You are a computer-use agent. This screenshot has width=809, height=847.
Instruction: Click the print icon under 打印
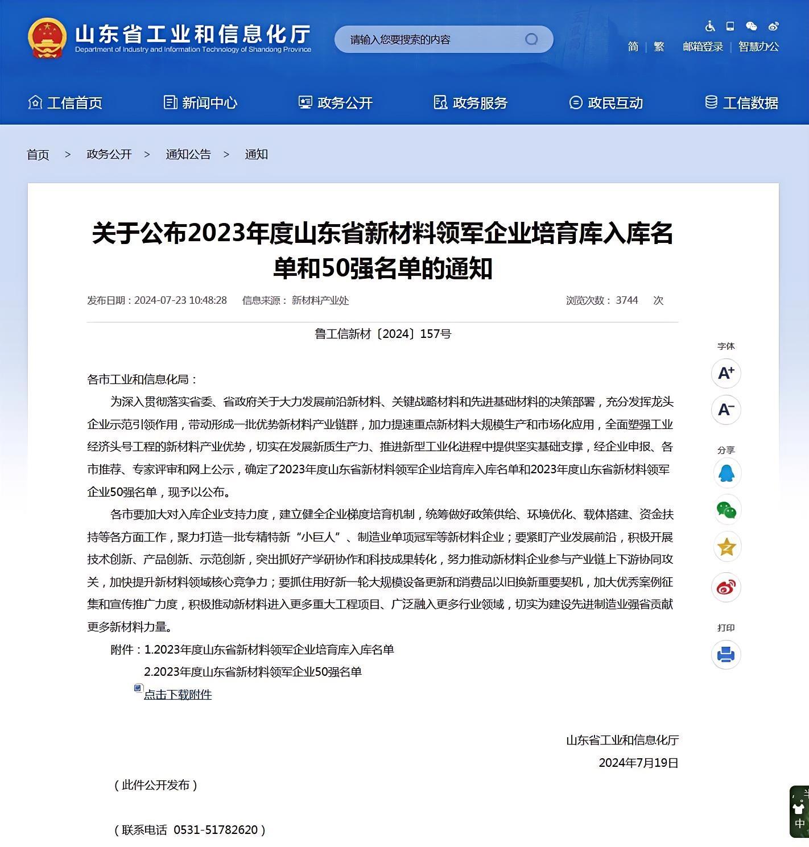click(726, 655)
